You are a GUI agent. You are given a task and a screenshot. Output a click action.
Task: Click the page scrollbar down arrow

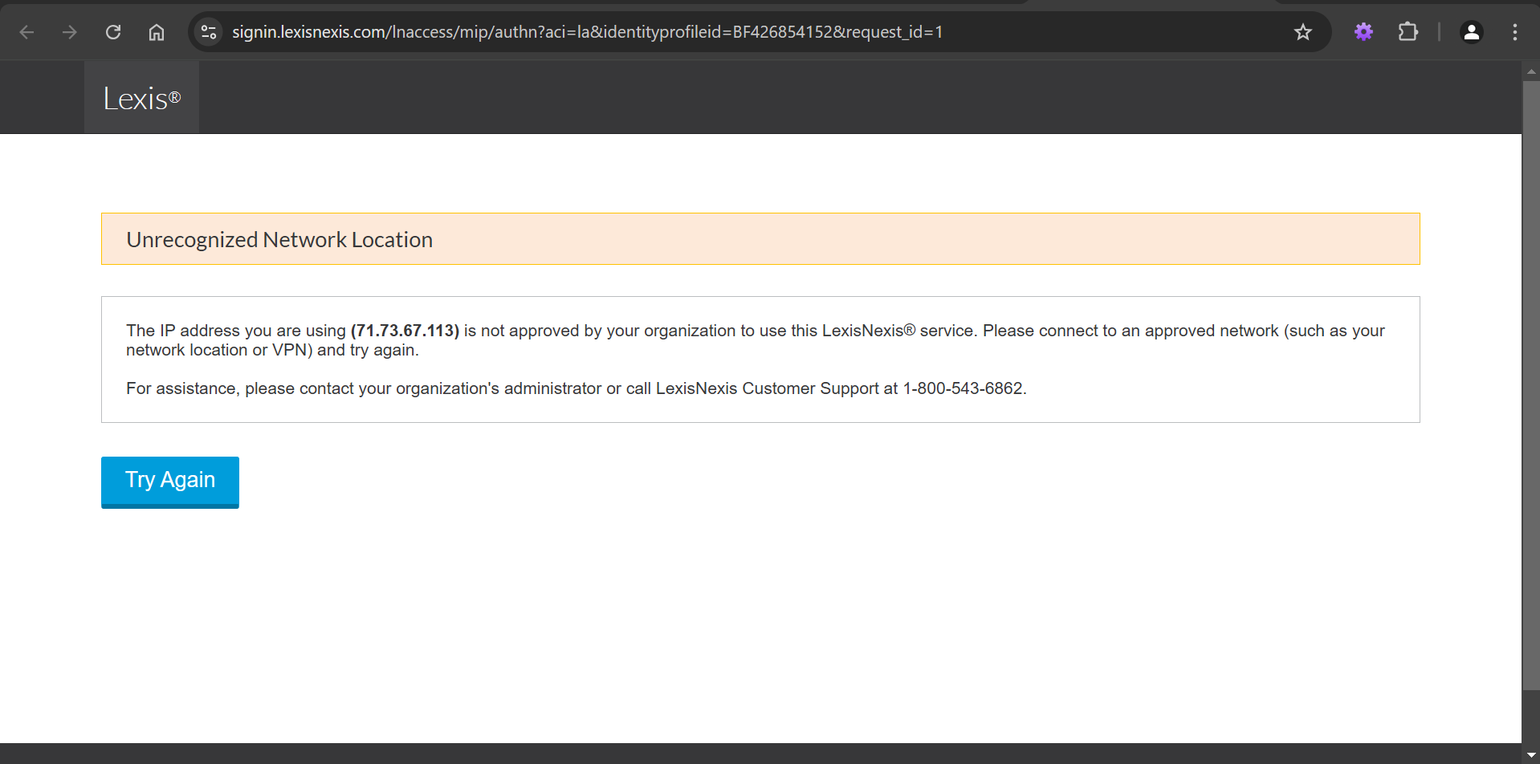1531,755
